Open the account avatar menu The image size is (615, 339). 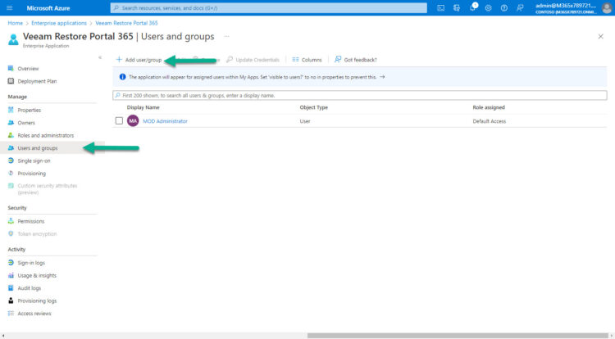606,8
